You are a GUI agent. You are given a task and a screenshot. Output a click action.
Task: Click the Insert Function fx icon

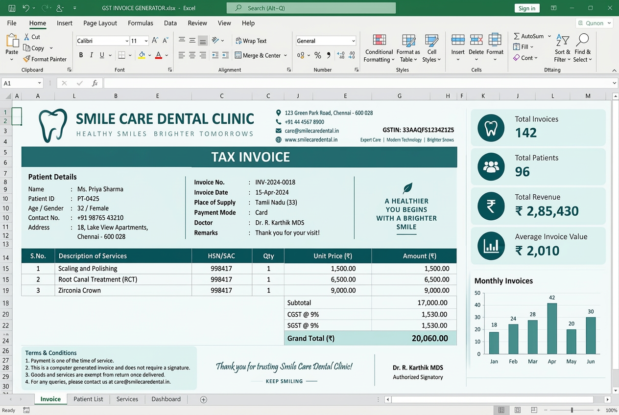pyautogui.click(x=95, y=83)
